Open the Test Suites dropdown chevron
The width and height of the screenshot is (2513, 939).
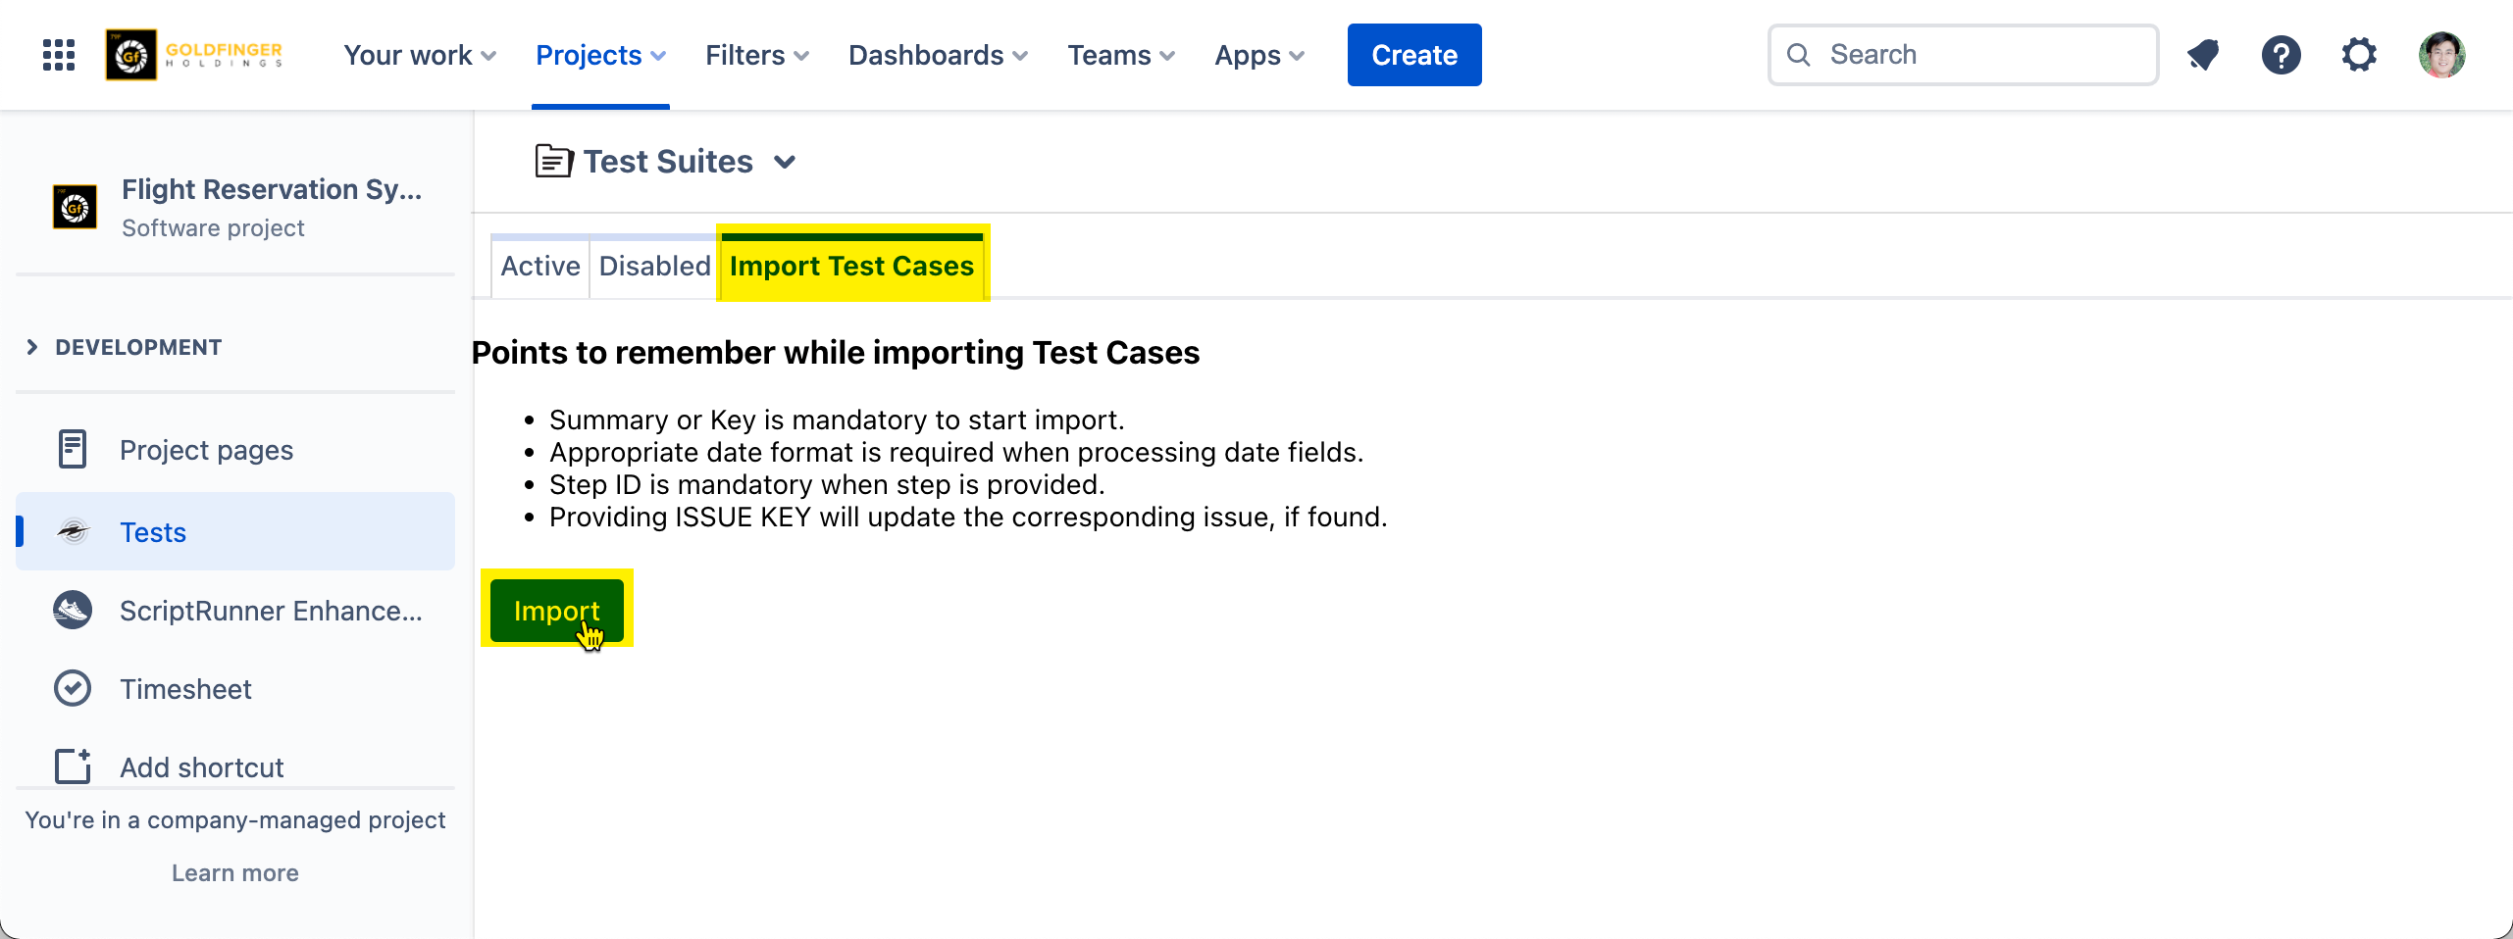tap(785, 162)
